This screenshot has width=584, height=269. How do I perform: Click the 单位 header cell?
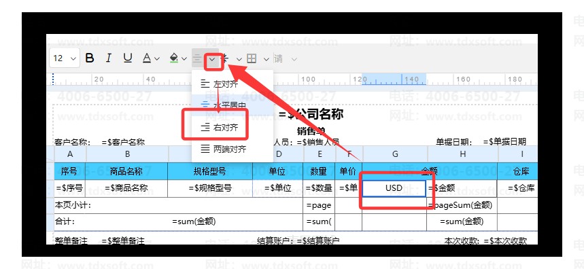[x=277, y=171]
